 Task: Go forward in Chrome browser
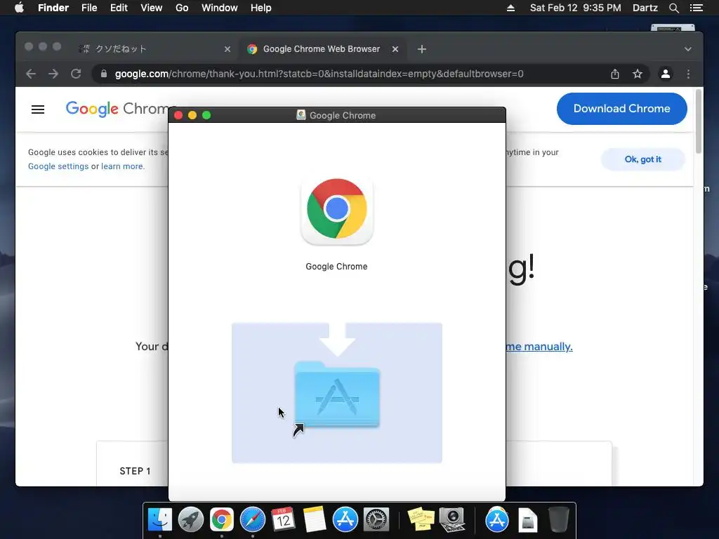click(x=53, y=74)
